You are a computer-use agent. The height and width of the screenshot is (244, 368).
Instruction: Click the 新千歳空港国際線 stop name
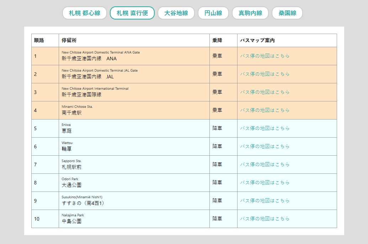[81, 95]
